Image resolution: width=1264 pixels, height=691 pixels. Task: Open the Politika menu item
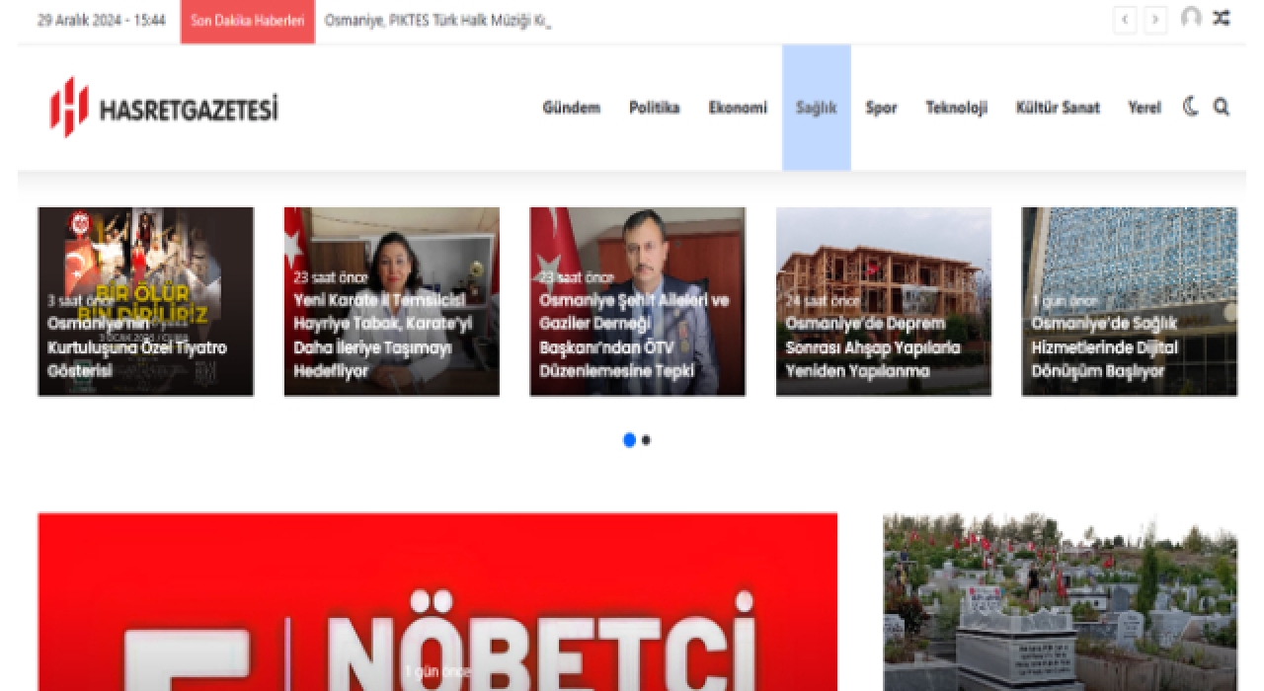pyautogui.click(x=655, y=108)
